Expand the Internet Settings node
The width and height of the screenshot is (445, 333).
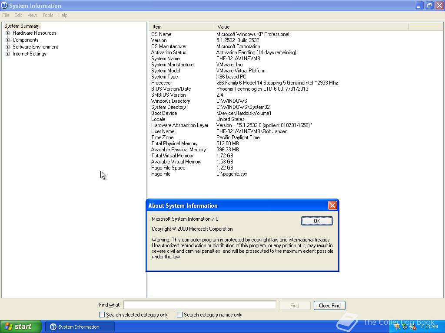(8, 54)
